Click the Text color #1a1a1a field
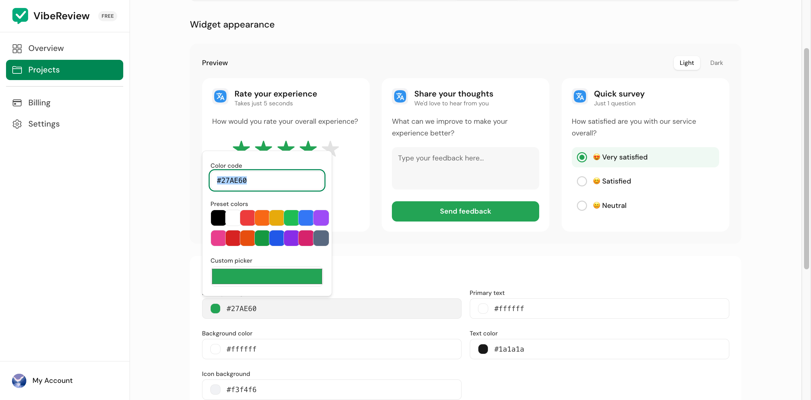 tap(599, 349)
